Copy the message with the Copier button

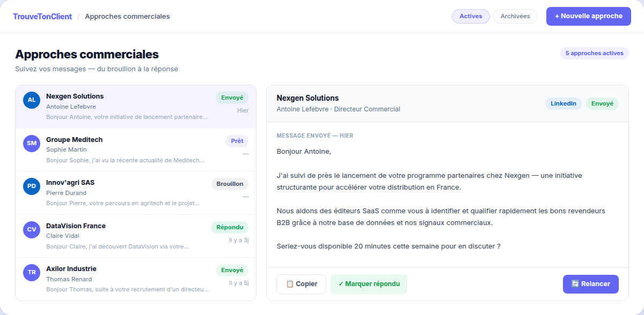[x=301, y=284]
